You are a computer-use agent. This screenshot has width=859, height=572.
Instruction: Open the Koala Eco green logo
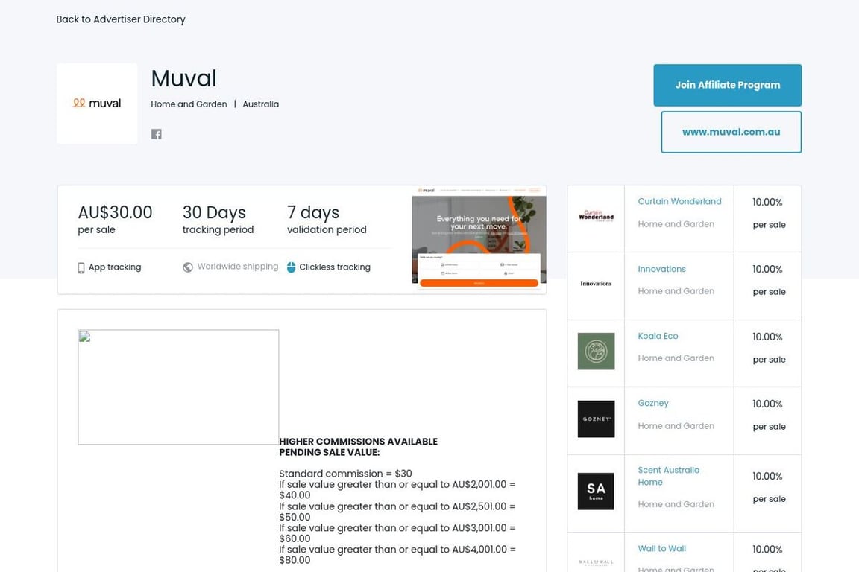596,352
